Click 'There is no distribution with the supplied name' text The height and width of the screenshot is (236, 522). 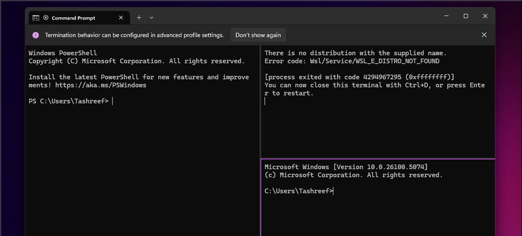(x=356, y=53)
